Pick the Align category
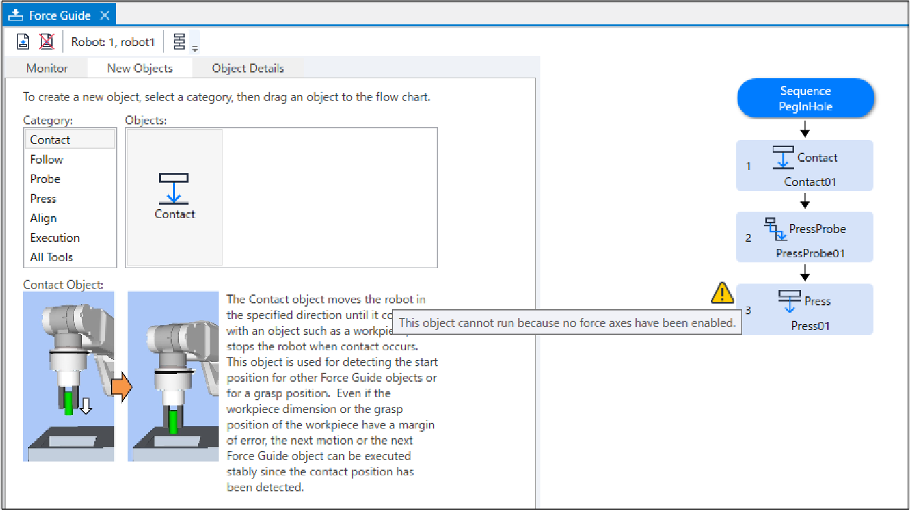 coord(43,218)
